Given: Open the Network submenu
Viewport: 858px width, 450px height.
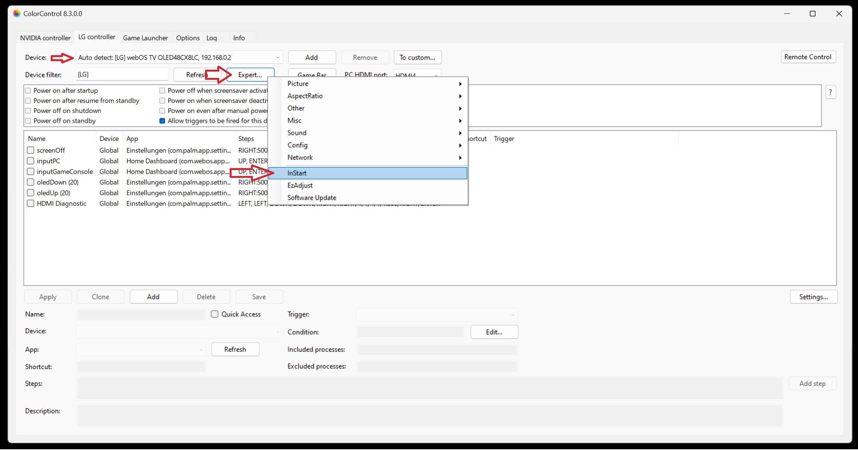Looking at the screenshot, I should pos(300,157).
